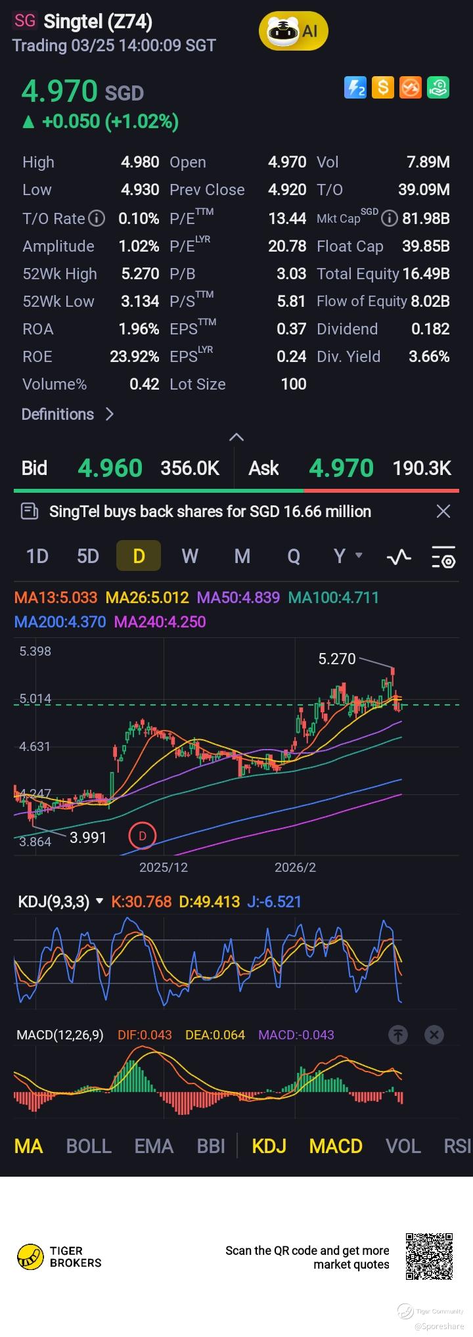Screen dimensions: 473x1337
Task: Open Definitions link
Action: [x=68, y=414]
